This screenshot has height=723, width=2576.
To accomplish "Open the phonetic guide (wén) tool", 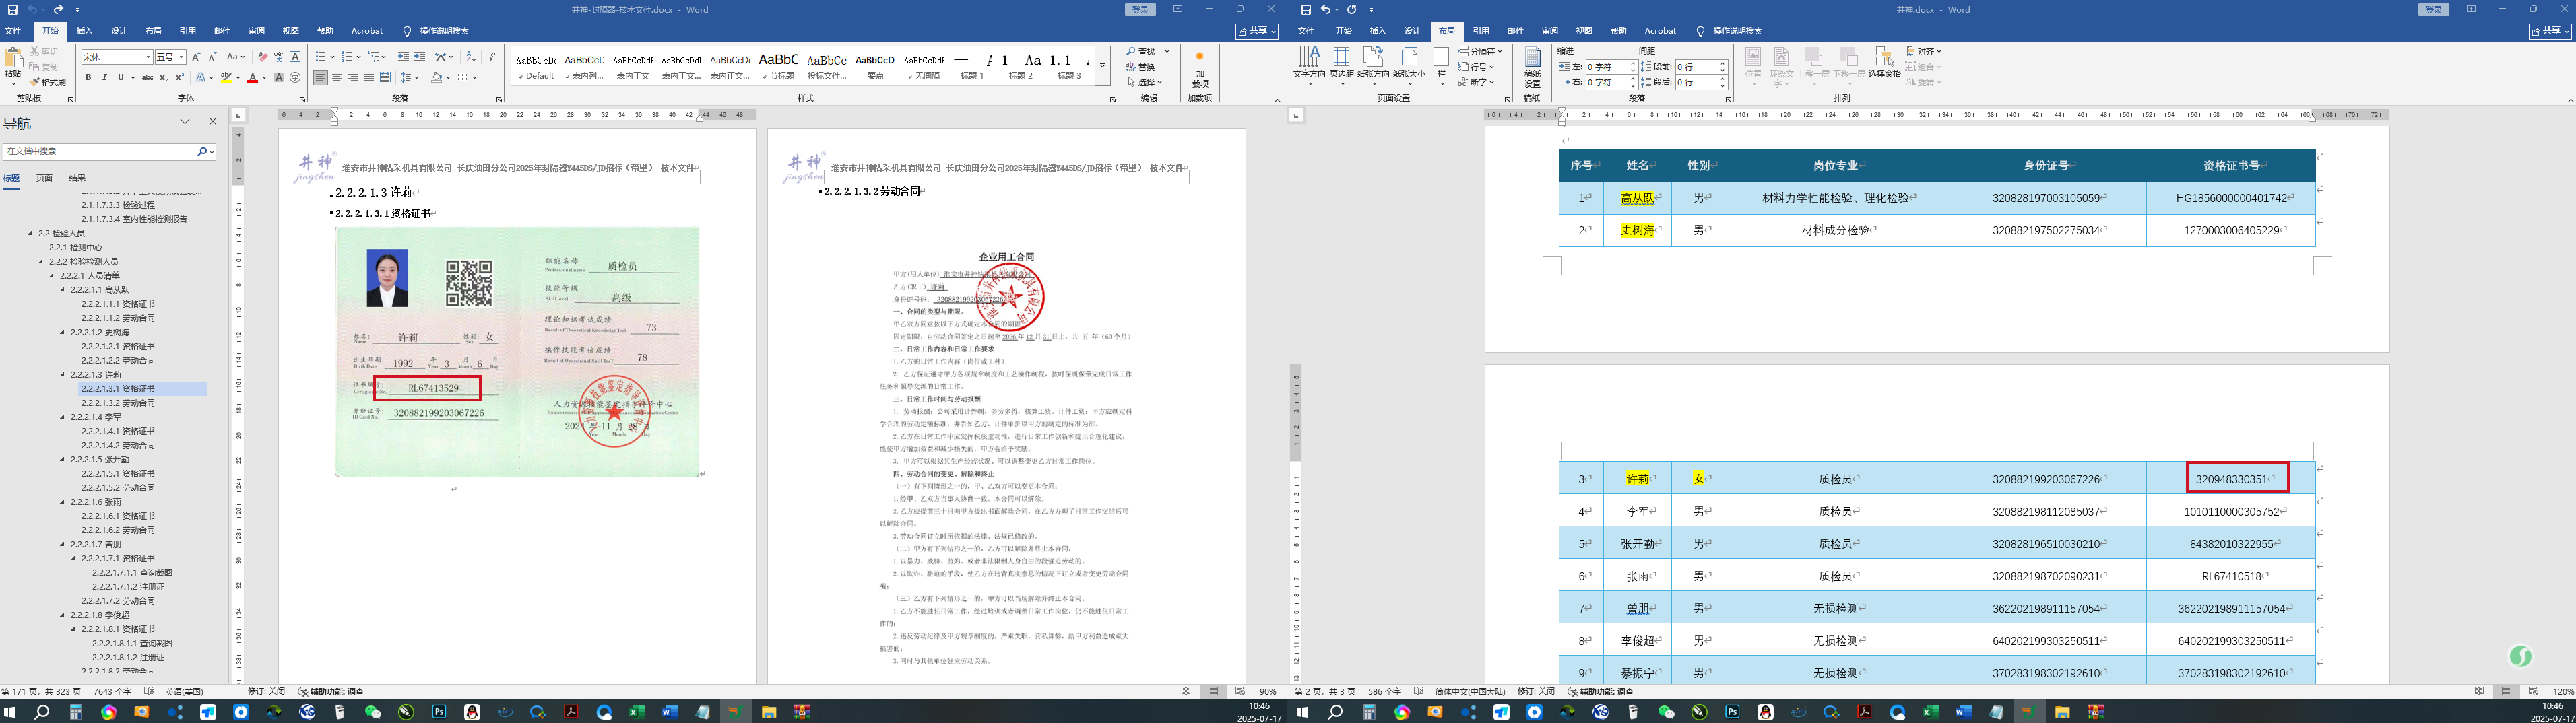I will 279,57.
